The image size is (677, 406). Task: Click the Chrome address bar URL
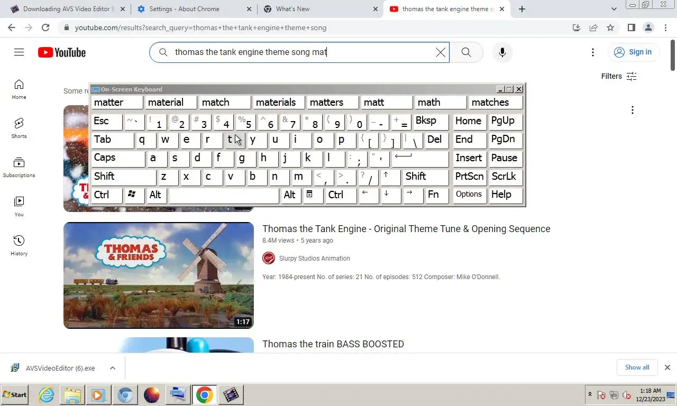point(200,27)
